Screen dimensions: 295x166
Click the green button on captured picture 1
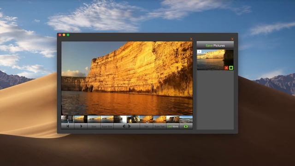tap(231, 68)
